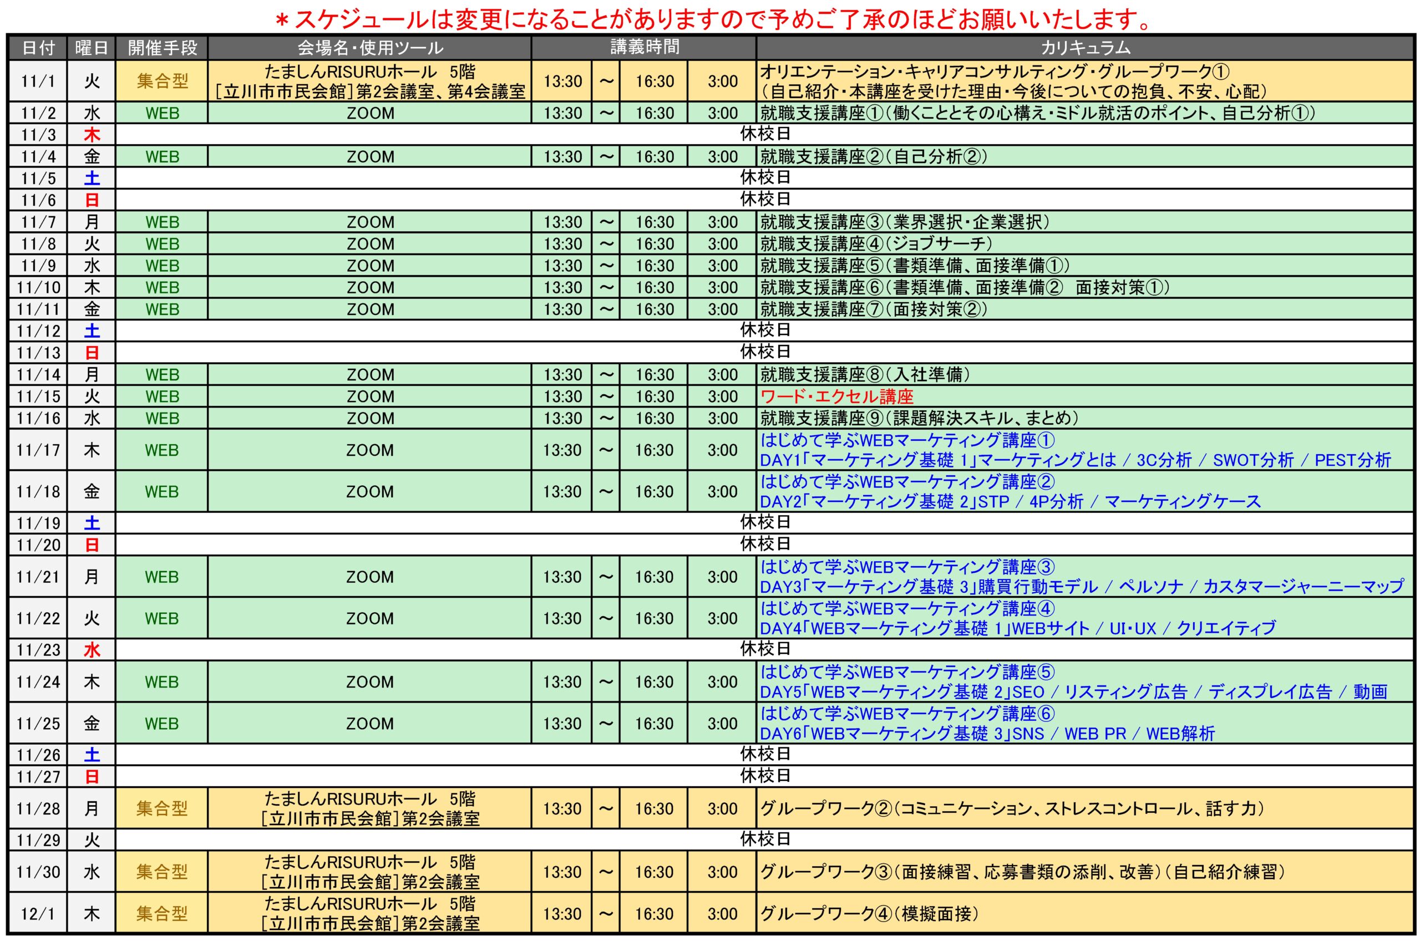Click the 日付 column header
Viewport: 1420px width, 941px height.
coord(38,48)
